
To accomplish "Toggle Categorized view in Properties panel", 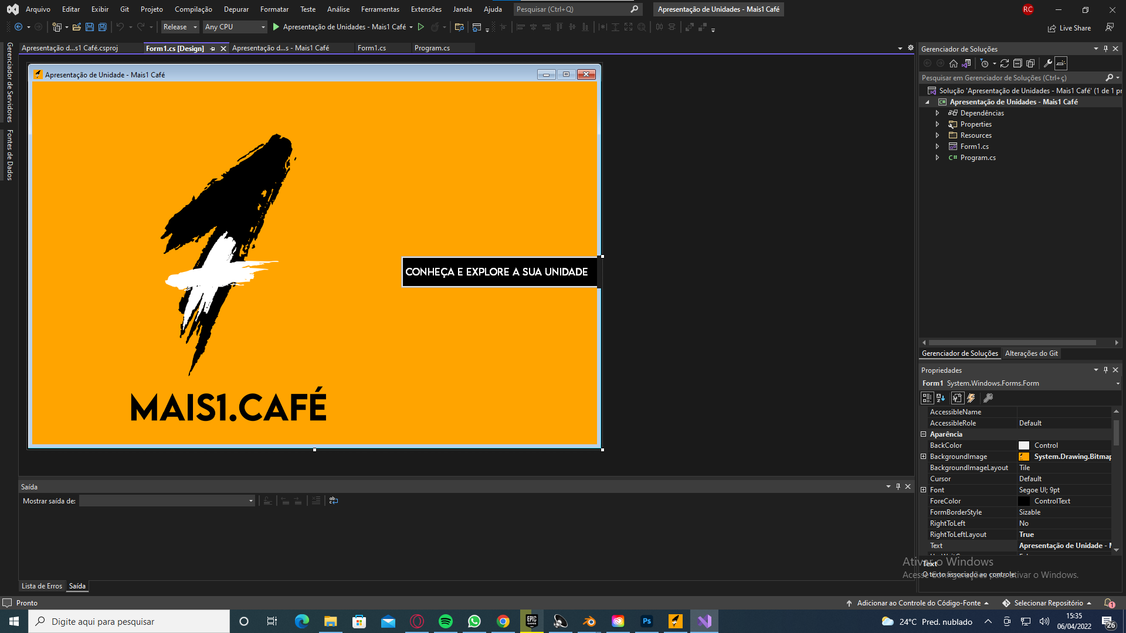I will pos(927,398).
